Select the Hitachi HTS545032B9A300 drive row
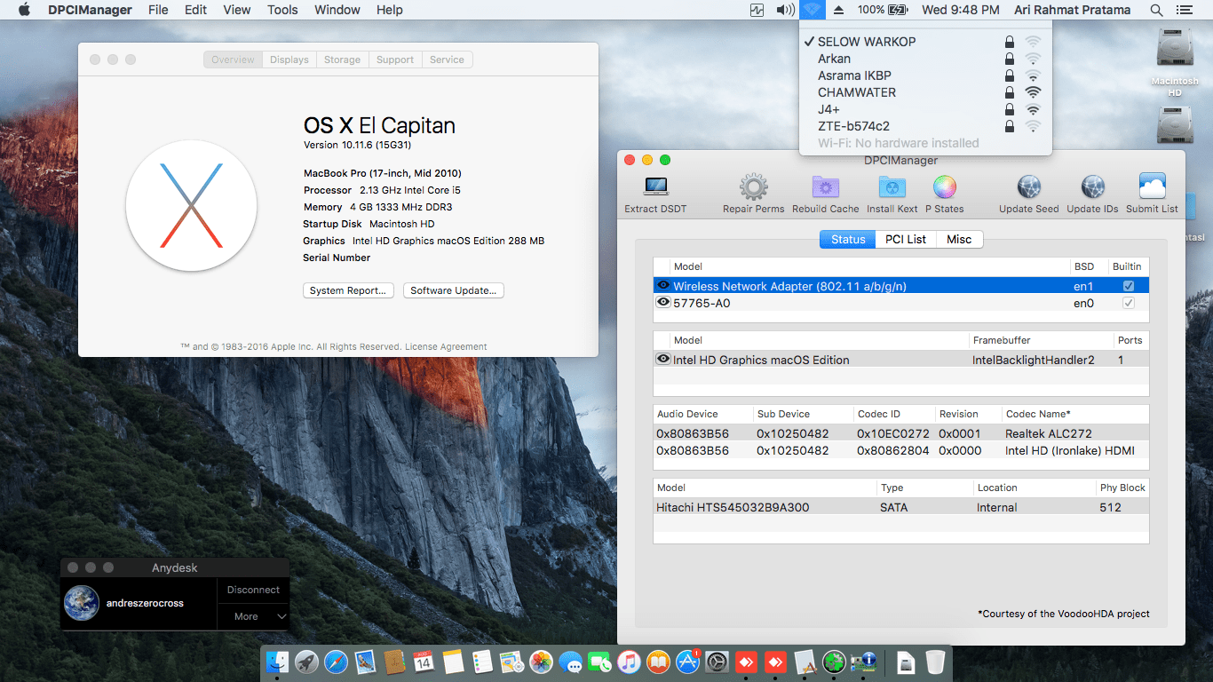The height and width of the screenshot is (682, 1213). coord(900,507)
